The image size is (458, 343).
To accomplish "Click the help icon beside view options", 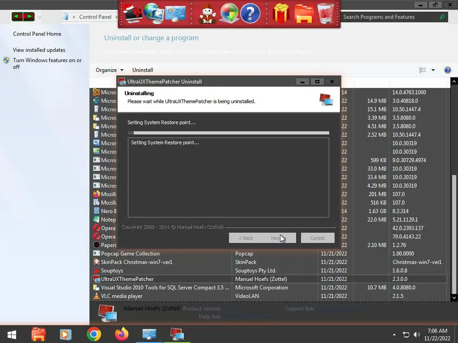I will (447, 70).
